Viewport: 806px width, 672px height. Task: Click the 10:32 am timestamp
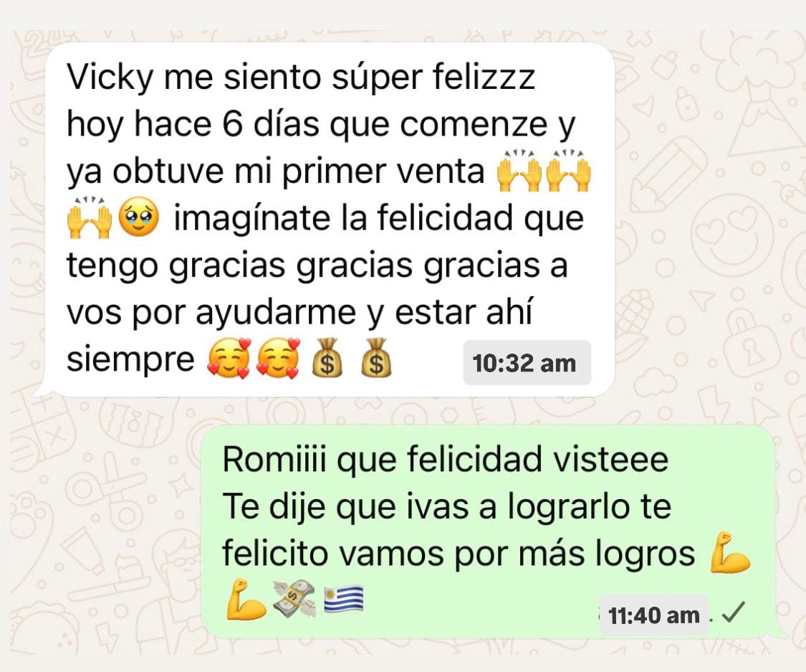point(524,364)
